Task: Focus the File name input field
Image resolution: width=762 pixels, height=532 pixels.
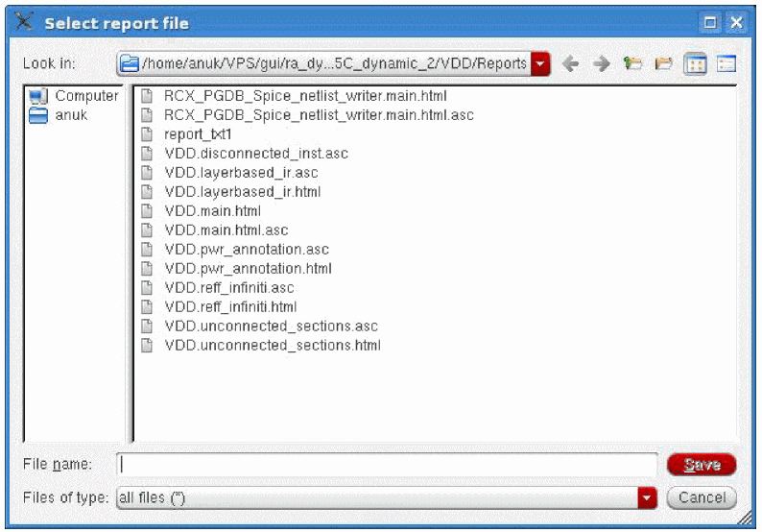Action: 387,465
